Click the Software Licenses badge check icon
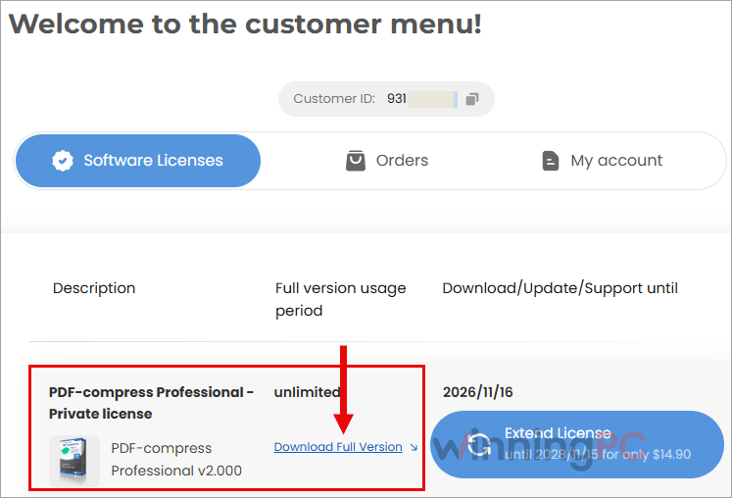This screenshot has width=732, height=498. click(63, 161)
